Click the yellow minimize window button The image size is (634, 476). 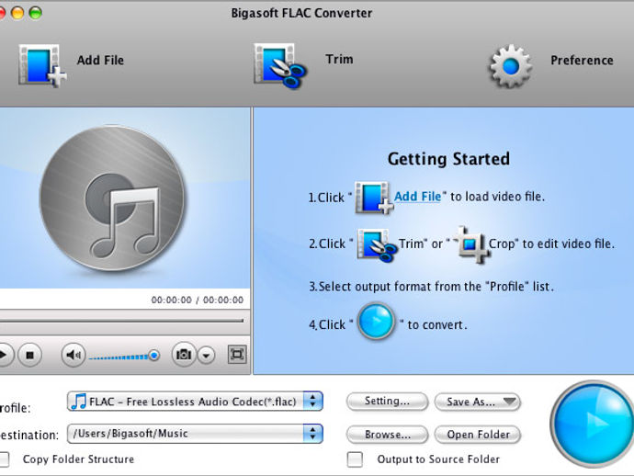tap(17, 13)
